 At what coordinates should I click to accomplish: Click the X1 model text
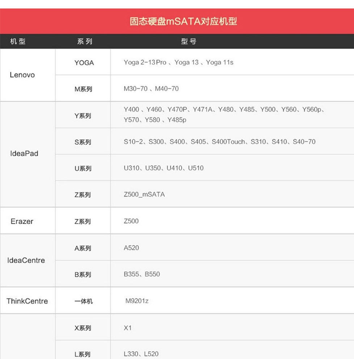128,328
